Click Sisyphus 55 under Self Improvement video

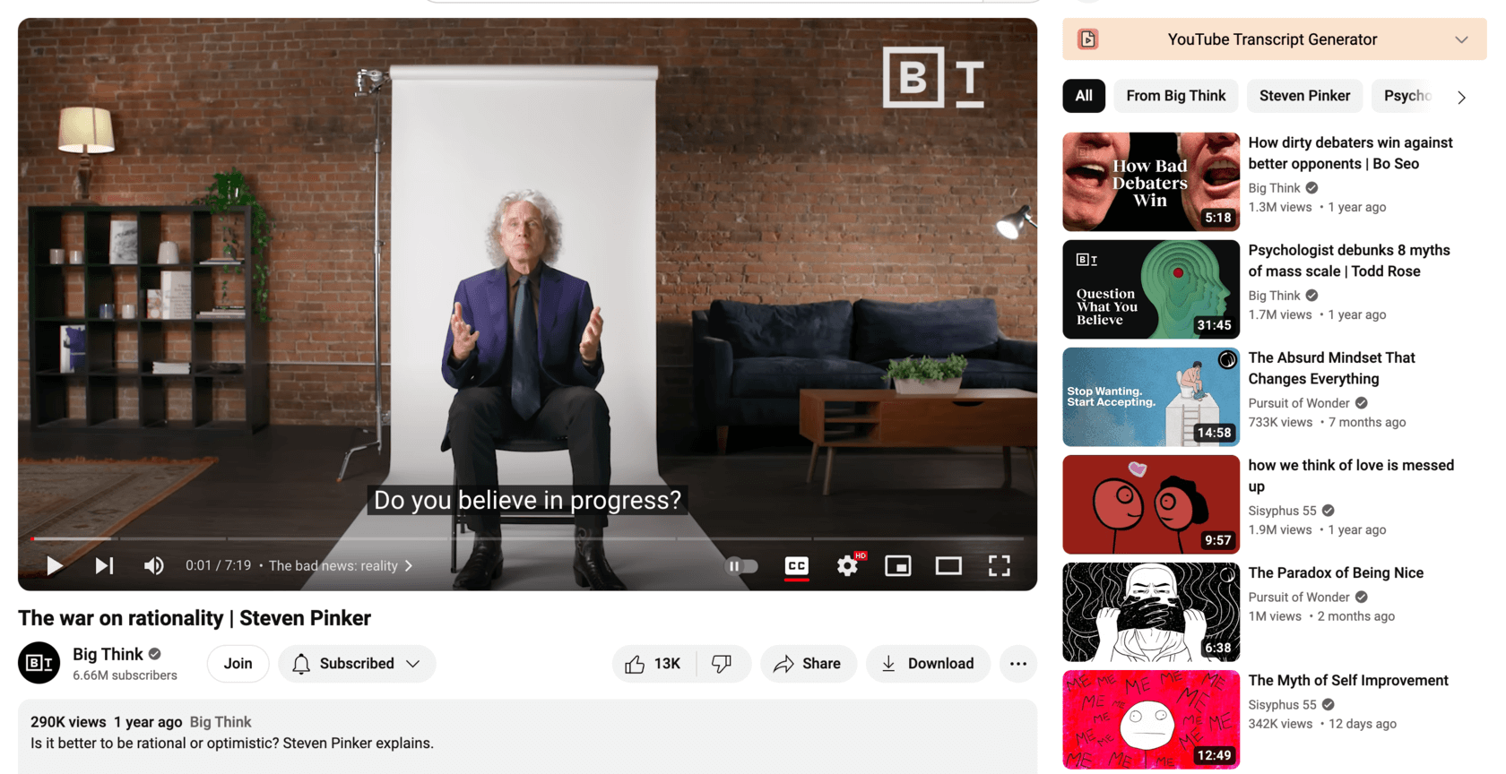tap(1282, 705)
